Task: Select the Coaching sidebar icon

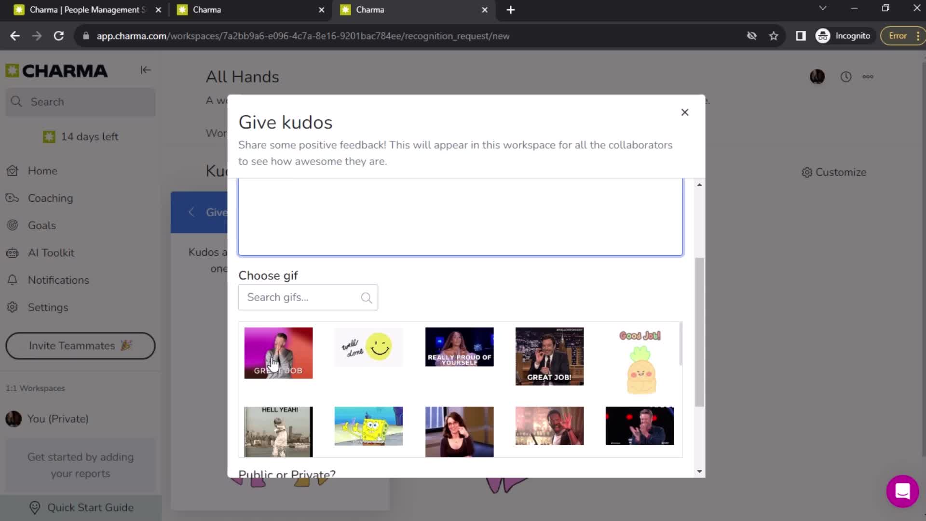Action: click(x=14, y=198)
